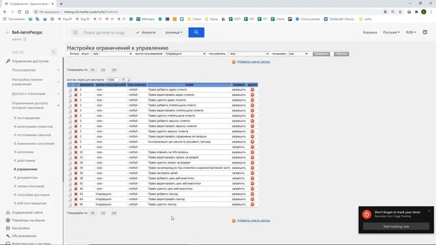Show 100 rows using pager above table

point(103,70)
